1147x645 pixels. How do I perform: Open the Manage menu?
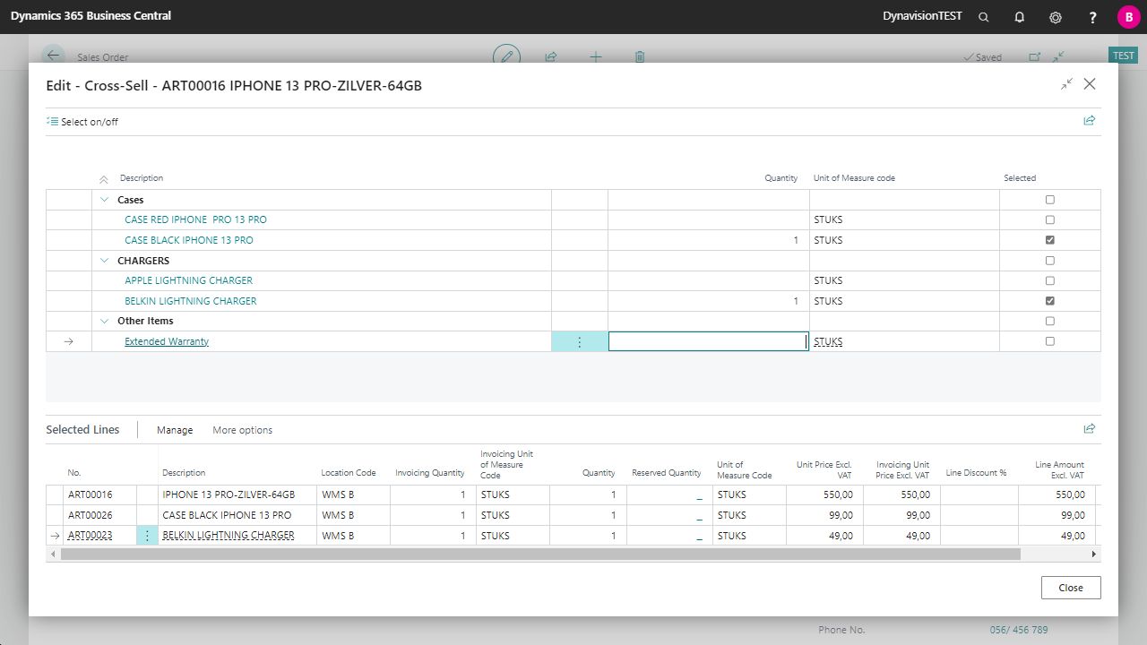click(x=175, y=430)
